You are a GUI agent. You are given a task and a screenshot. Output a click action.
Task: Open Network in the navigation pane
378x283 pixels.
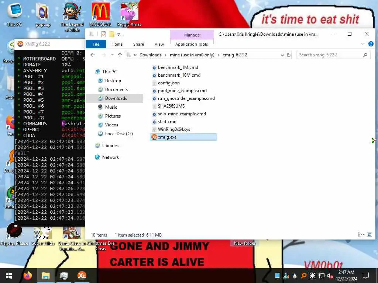coord(107,157)
